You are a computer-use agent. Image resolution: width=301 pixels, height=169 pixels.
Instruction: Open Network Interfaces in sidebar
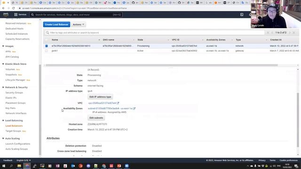[16, 114]
